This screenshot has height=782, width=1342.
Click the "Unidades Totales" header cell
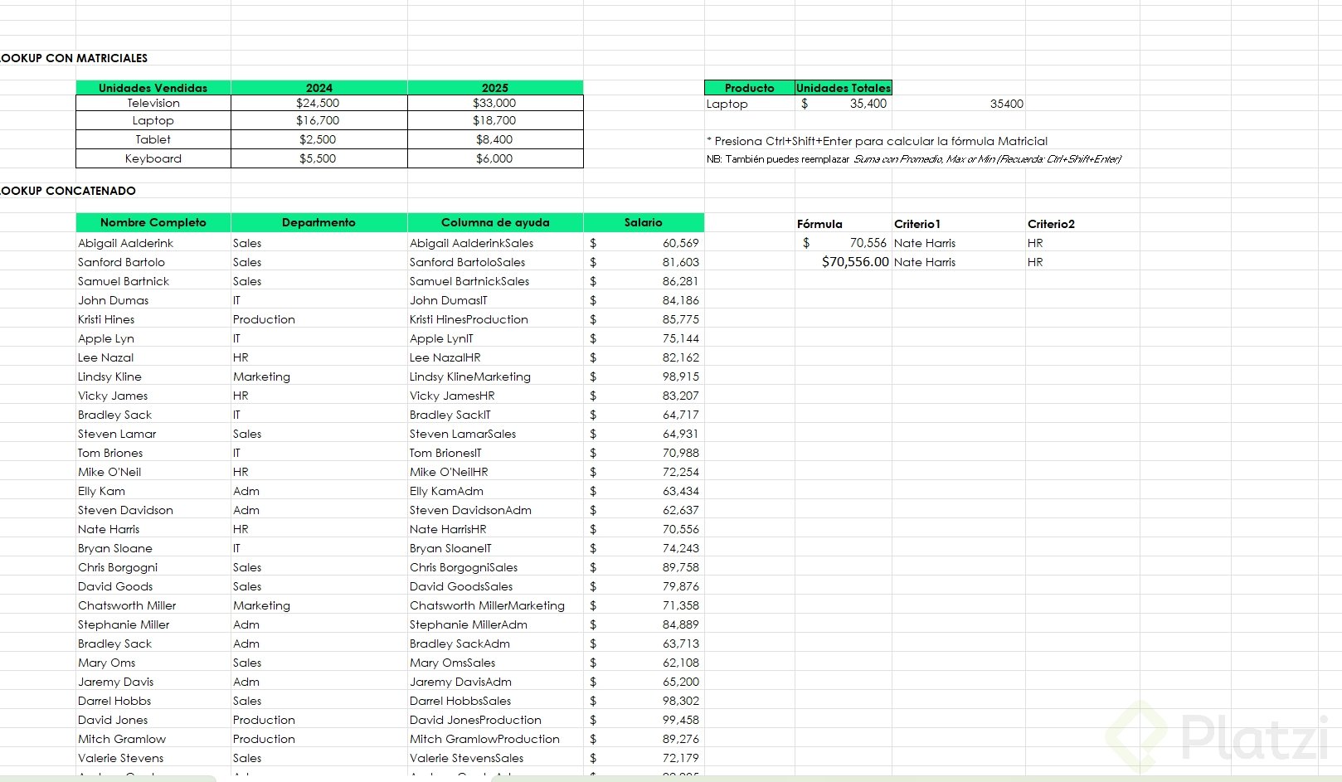click(844, 88)
